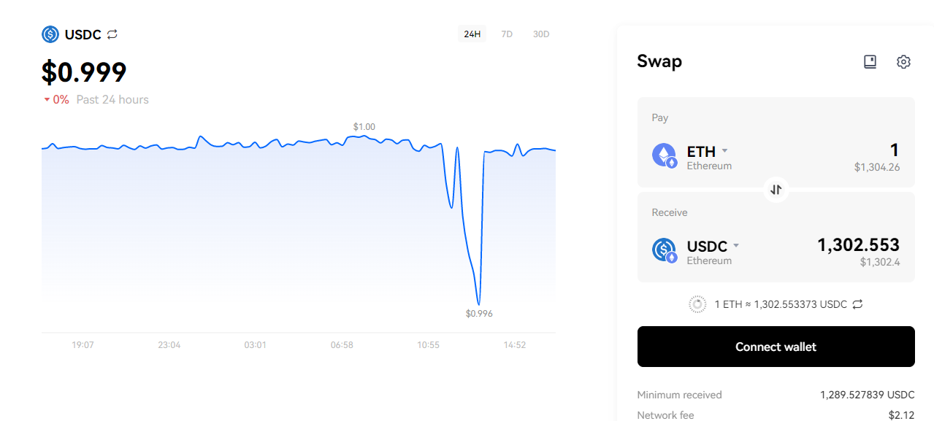Expand the ETH token dropdown arrow
Viewport: 934px width, 421px height.
(724, 151)
